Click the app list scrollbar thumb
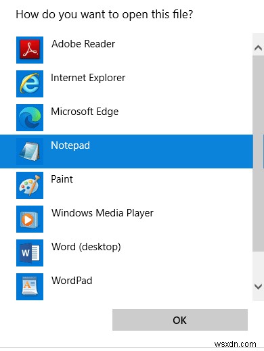 pos(258,154)
